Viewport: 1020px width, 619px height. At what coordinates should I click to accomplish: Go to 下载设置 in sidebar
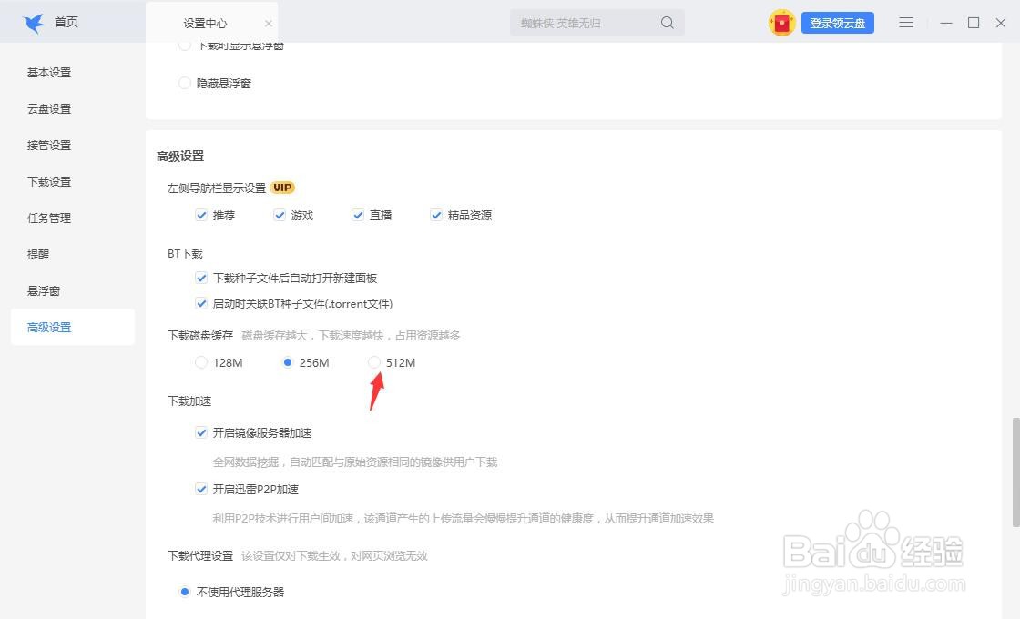pyautogui.click(x=49, y=181)
